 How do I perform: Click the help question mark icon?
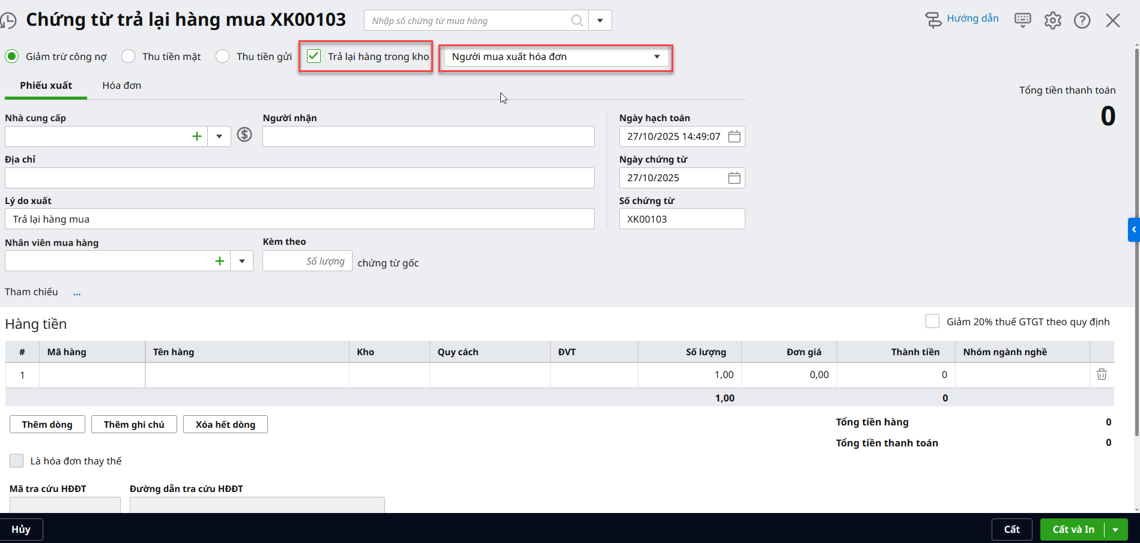[x=1082, y=20]
